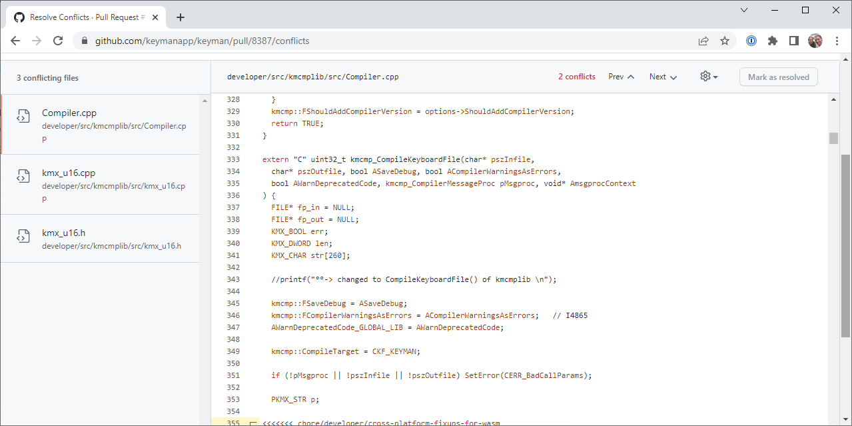The image size is (852, 426).
Task: Click the editor vertical scrollbar thumb
Action: coord(833,138)
